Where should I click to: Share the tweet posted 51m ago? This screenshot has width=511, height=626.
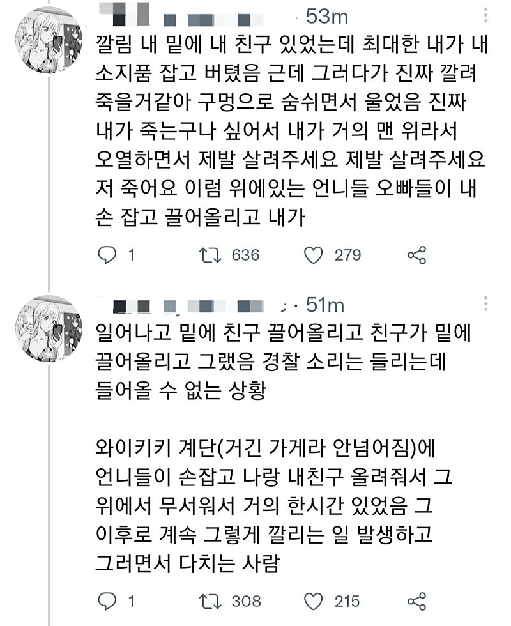pos(416,601)
